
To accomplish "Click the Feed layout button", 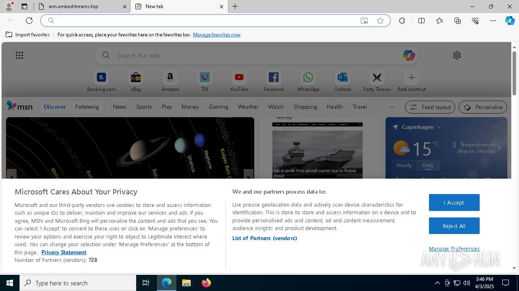I will [x=430, y=107].
